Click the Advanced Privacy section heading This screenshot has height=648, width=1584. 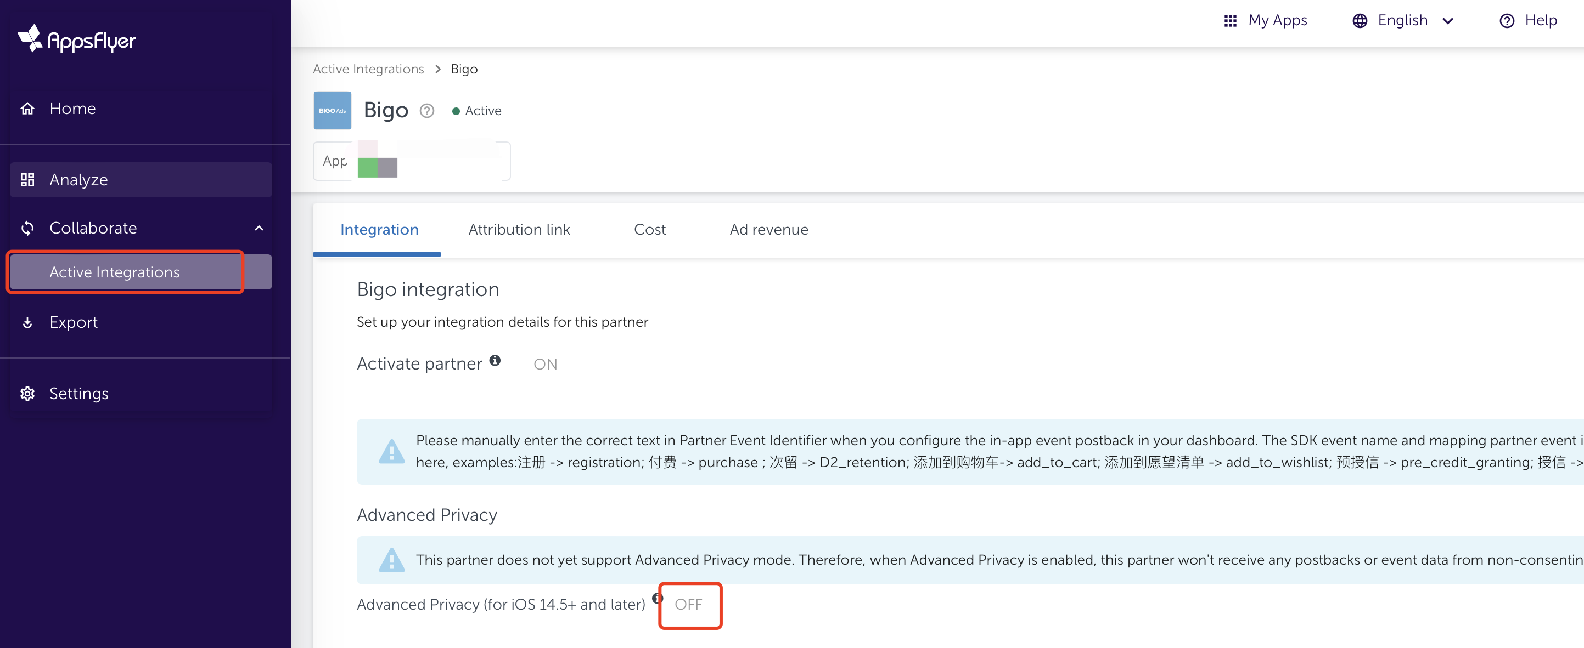click(427, 515)
